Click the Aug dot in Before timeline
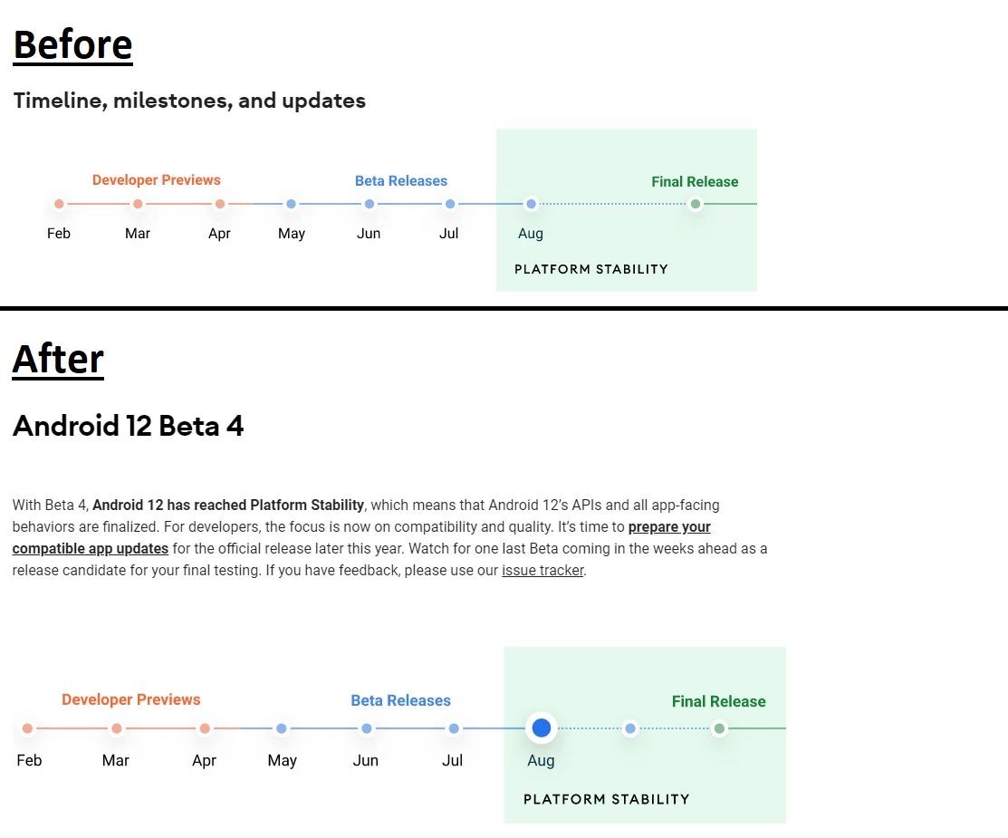This screenshot has width=1008, height=838. [x=531, y=204]
